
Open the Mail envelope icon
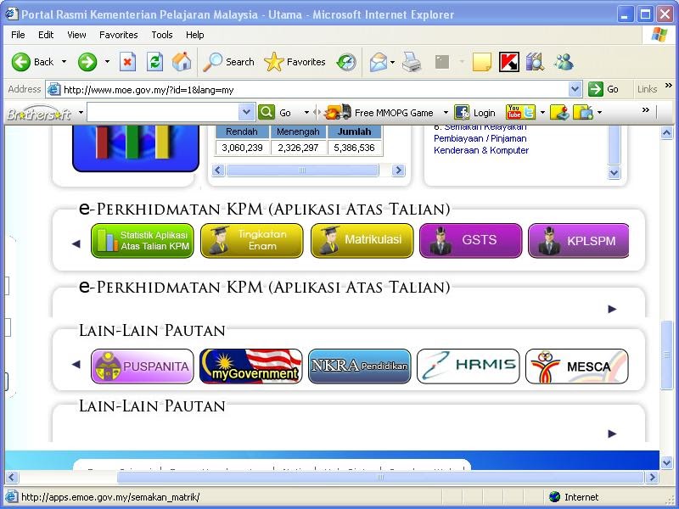[x=378, y=62]
